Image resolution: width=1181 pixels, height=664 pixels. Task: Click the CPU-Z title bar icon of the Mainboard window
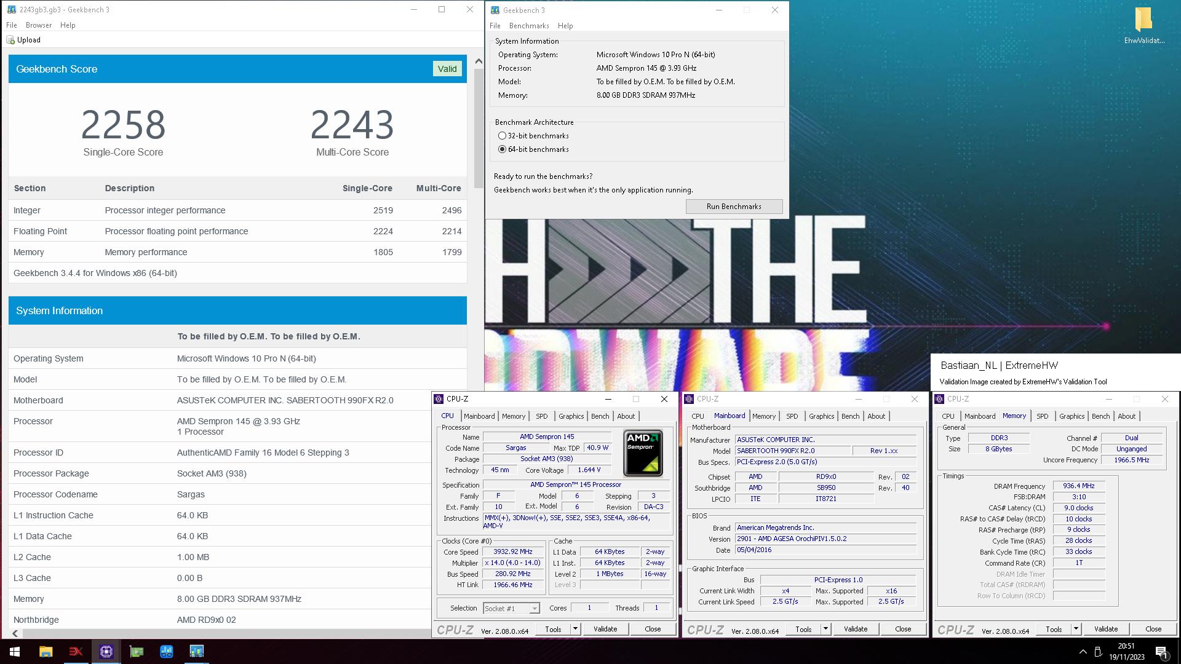point(689,399)
